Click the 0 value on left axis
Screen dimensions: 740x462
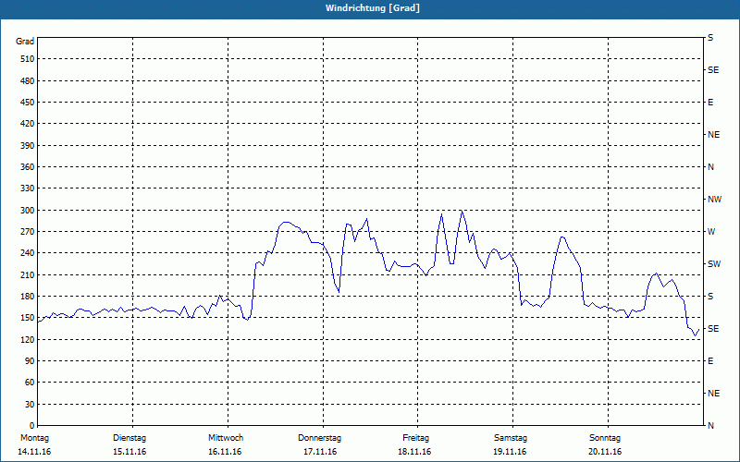click(32, 425)
